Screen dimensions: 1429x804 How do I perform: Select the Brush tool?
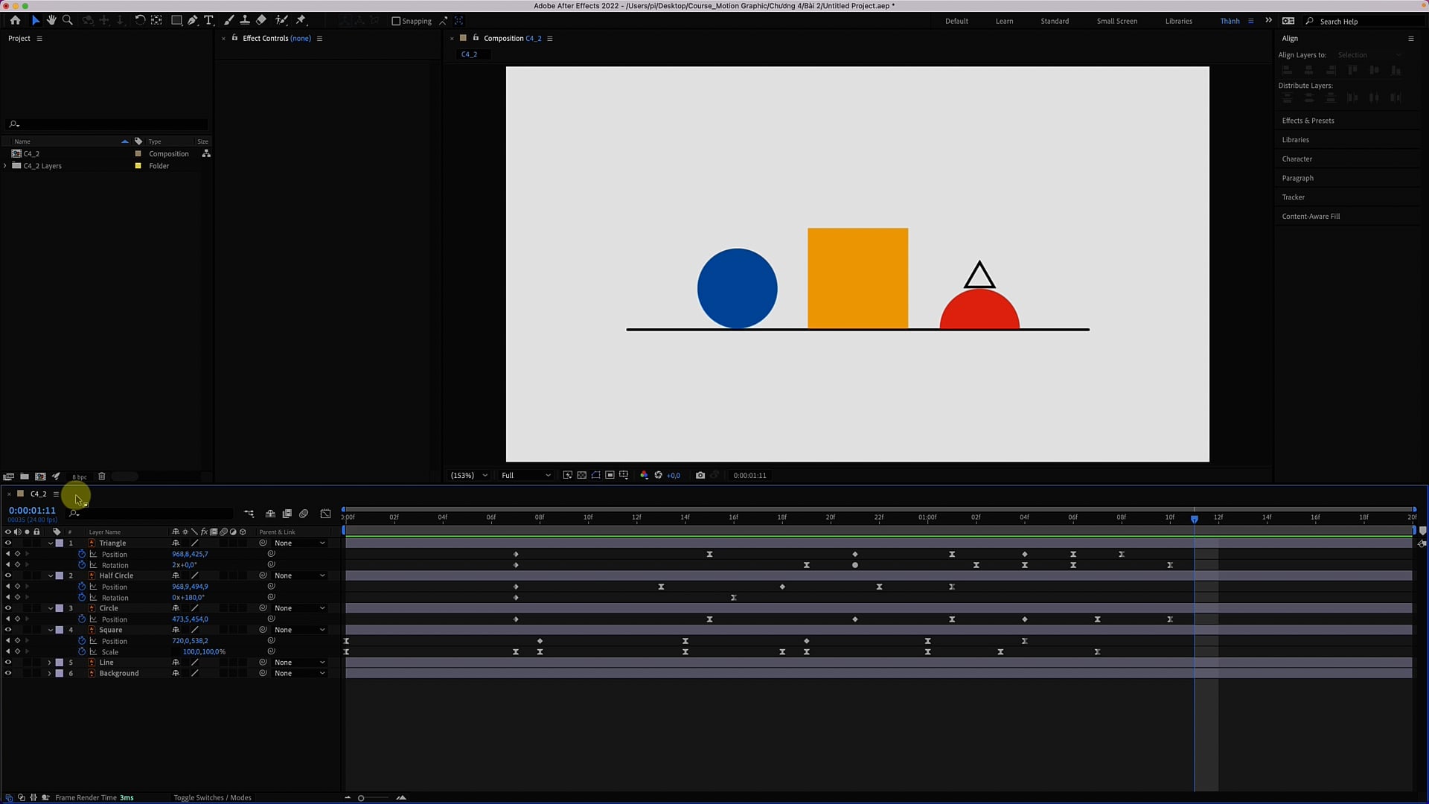229,20
